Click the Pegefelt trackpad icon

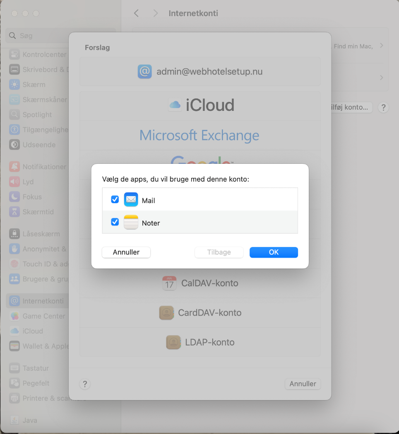tap(14, 383)
